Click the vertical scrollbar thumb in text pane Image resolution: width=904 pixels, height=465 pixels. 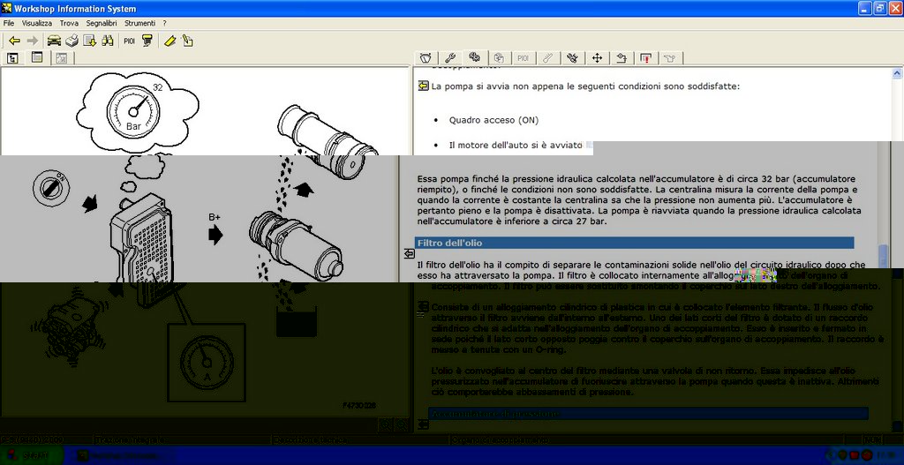point(883,257)
